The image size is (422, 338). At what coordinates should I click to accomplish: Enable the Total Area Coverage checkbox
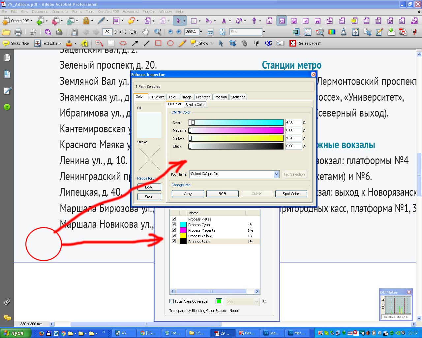(x=171, y=301)
